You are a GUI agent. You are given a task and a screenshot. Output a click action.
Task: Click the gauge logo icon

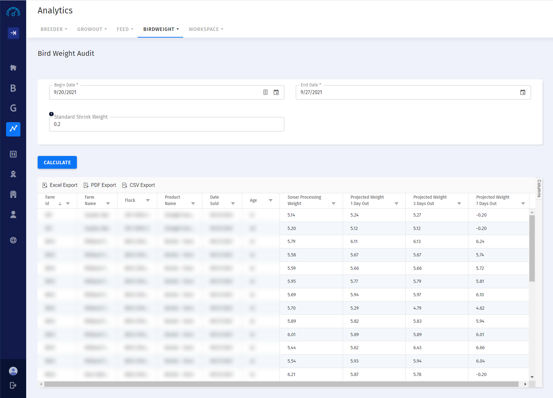click(x=13, y=12)
